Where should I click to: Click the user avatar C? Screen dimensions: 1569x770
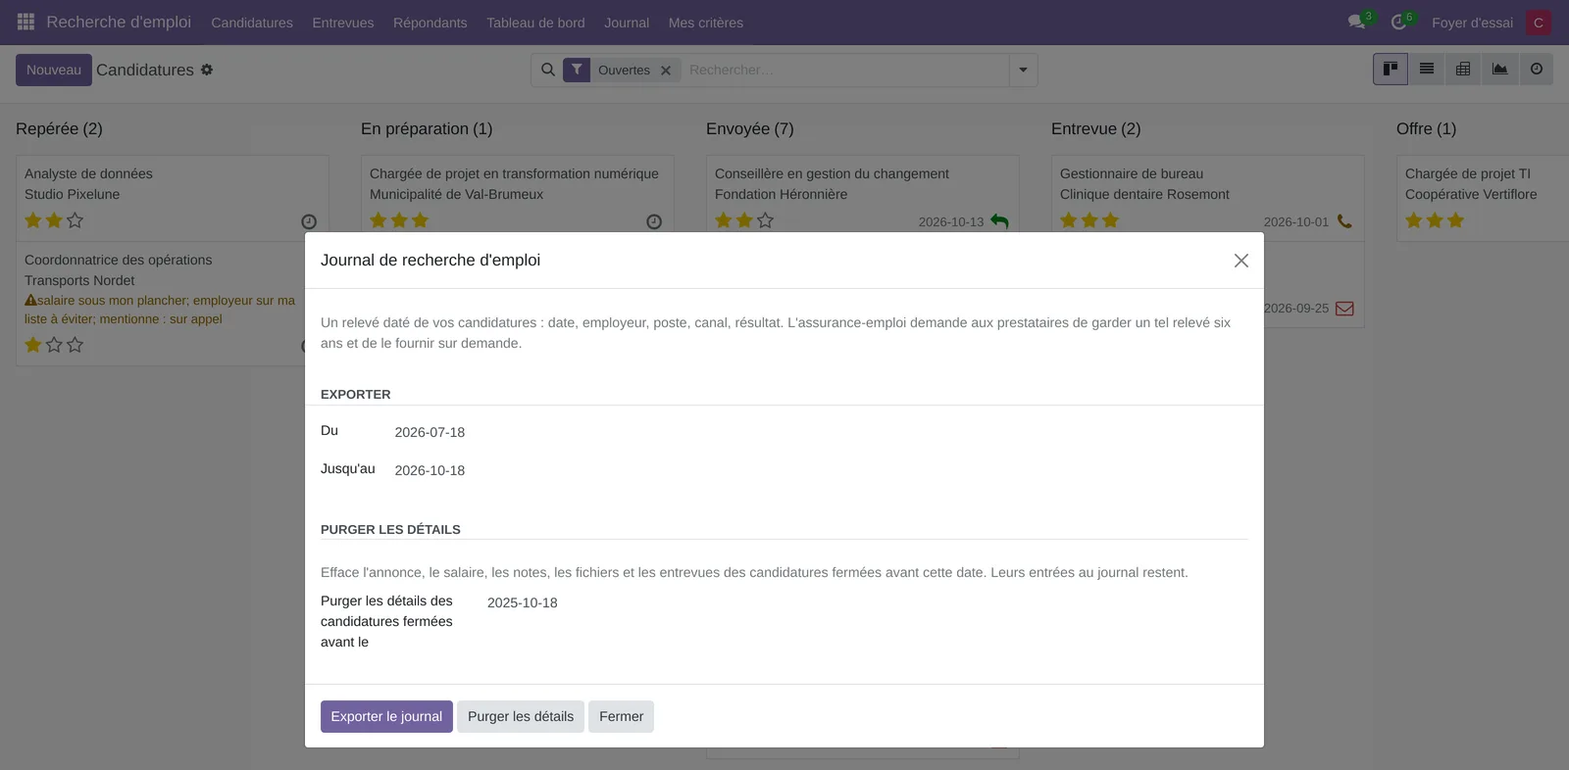(1539, 23)
